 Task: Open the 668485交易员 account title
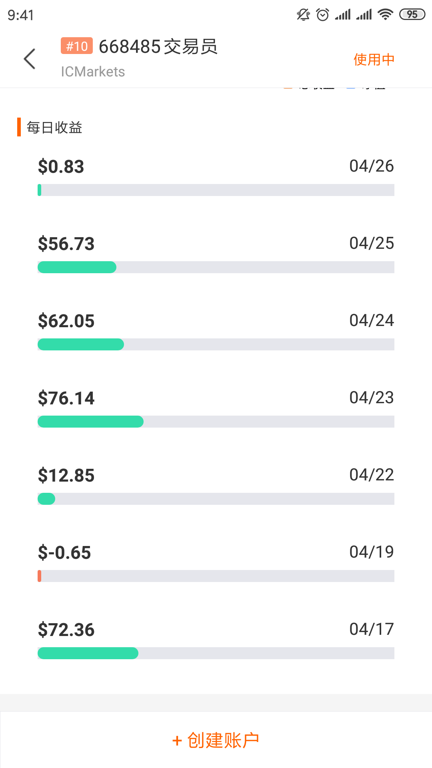click(x=158, y=46)
